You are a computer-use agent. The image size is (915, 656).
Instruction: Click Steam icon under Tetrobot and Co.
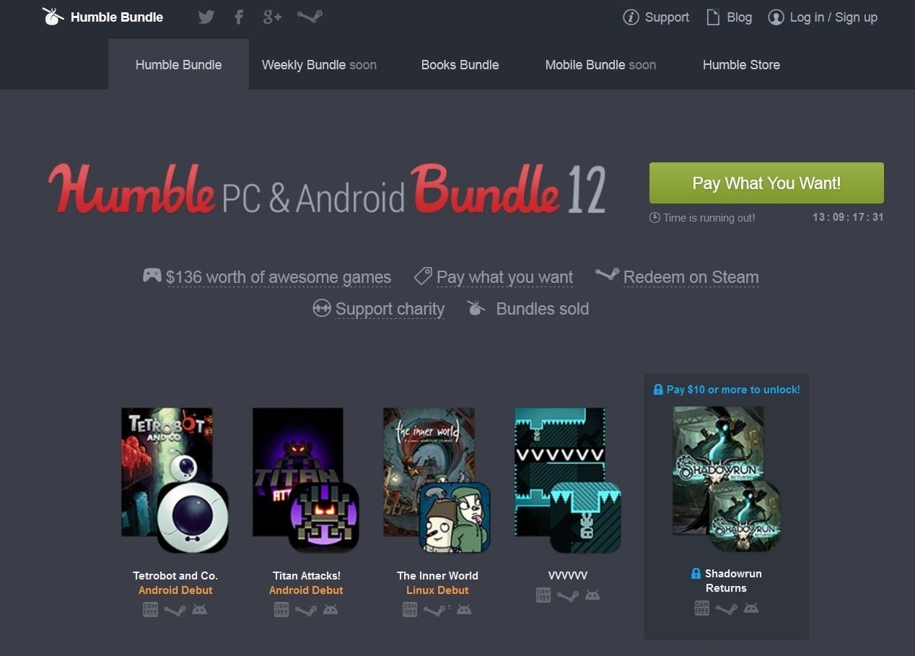pyautogui.click(x=175, y=610)
